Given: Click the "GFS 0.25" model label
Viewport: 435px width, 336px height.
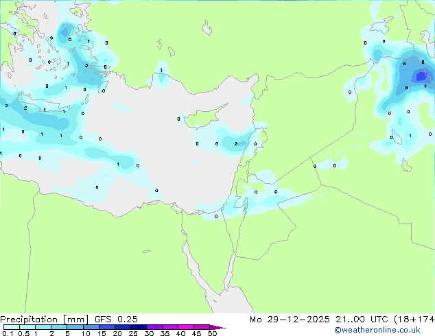Looking at the screenshot, I should point(116,320).
